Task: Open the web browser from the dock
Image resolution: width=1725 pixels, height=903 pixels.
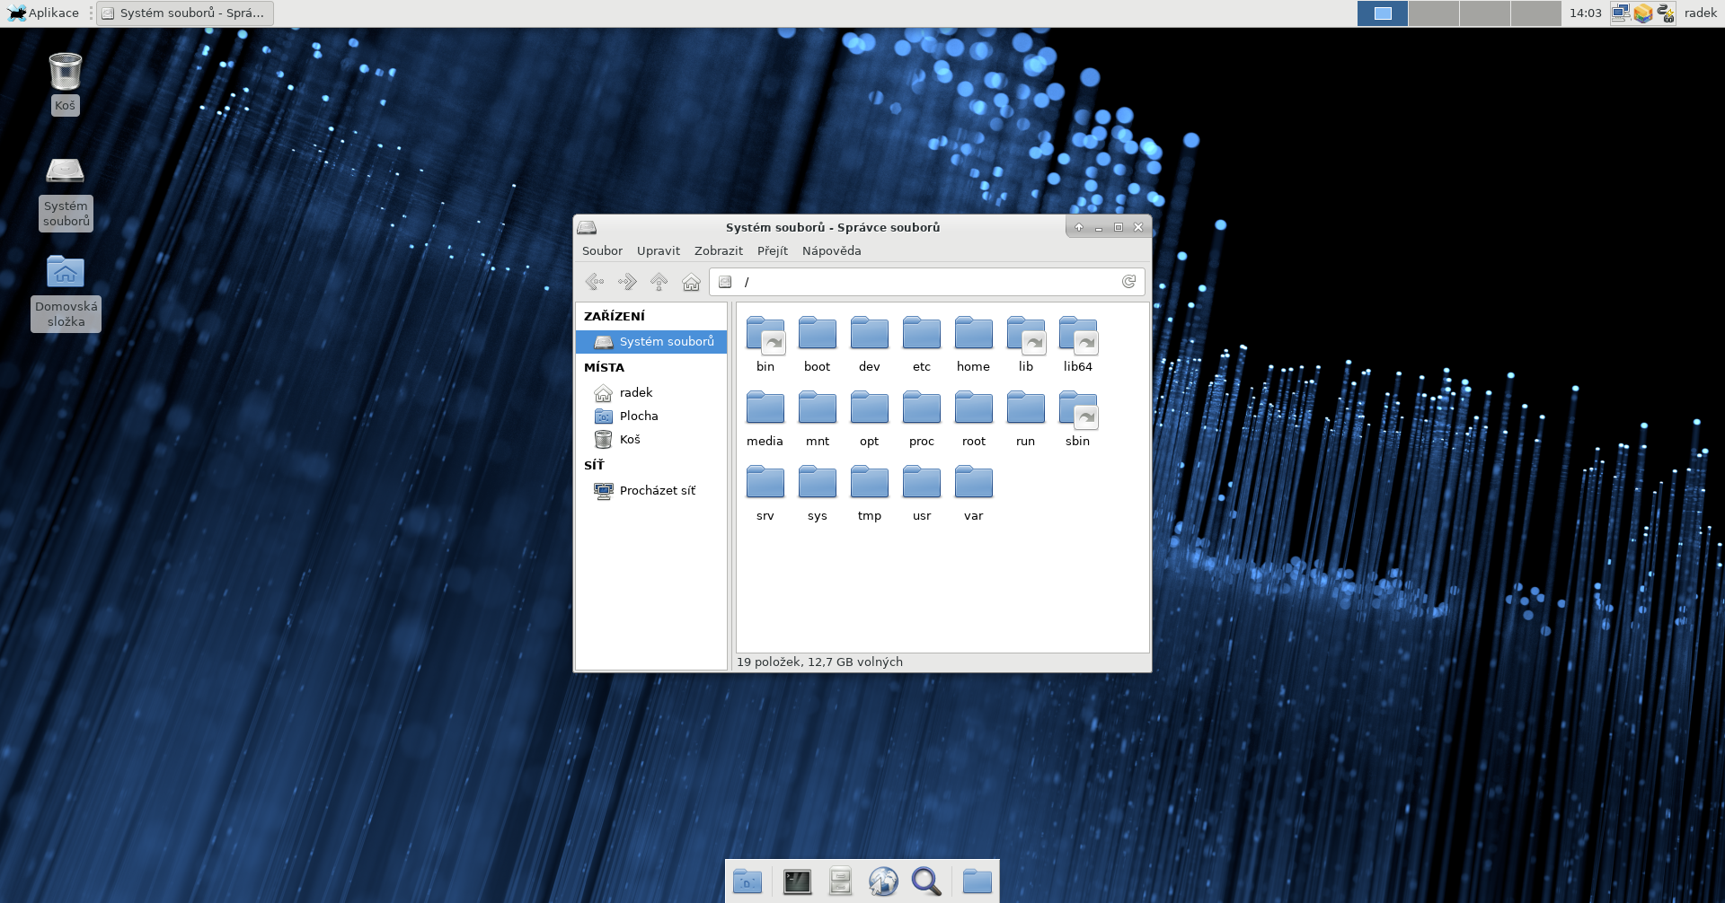Action: tap(883, 881)
